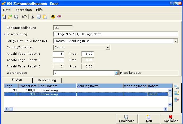Click the delete row icon beside the table
The image size is (183, 124).
pyautogui.click(x=177, y=100)
